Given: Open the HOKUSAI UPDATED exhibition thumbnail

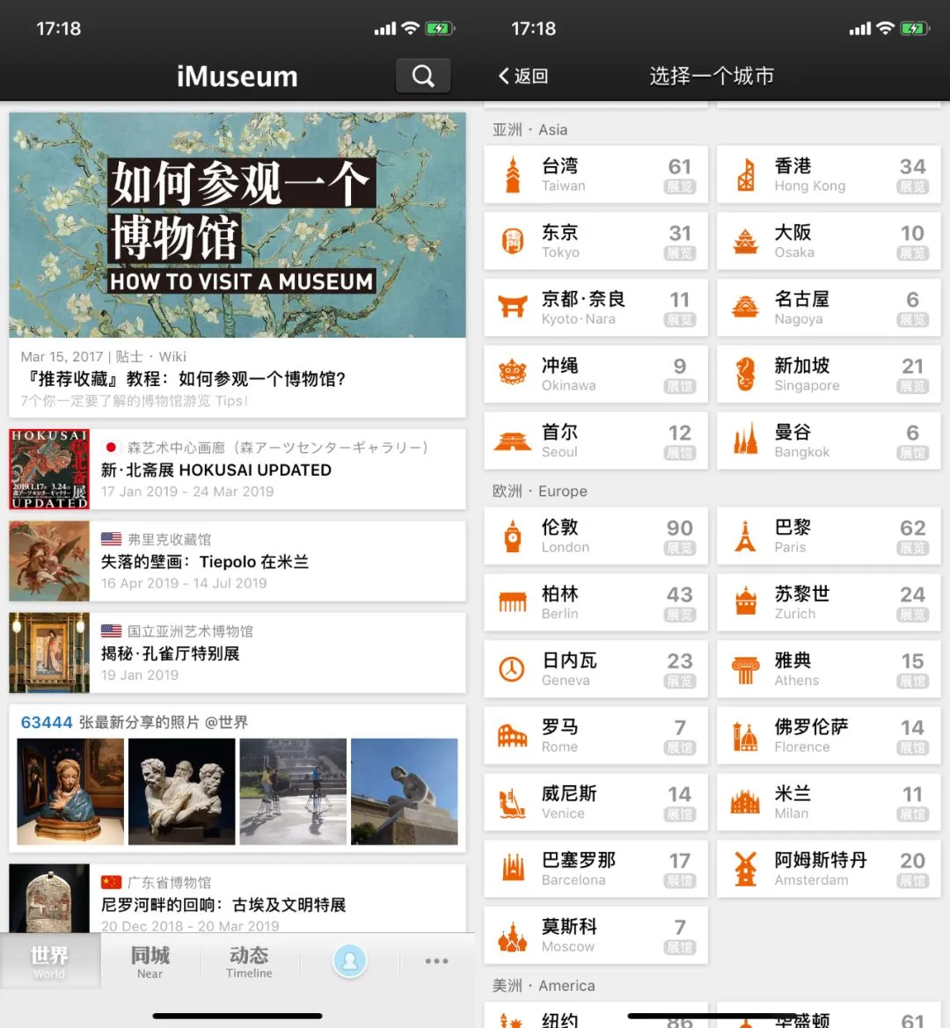Looking at the screenshot, I should point(49,470).
